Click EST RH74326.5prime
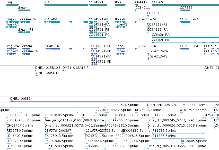 pos(148,110)
